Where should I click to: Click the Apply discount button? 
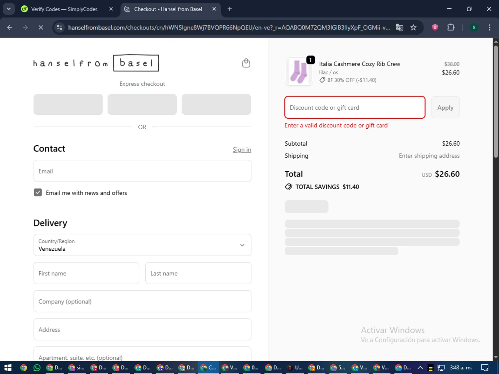[445, 107]
